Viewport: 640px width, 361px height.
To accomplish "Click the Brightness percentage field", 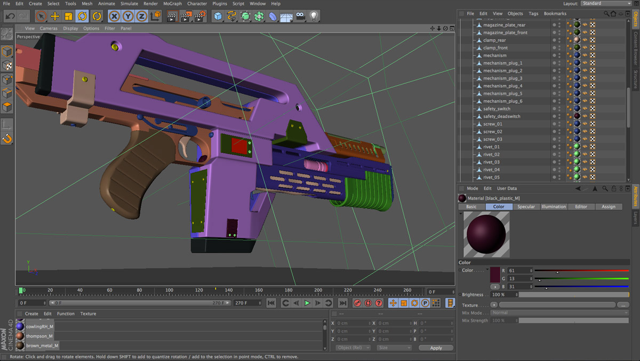I will pyautogui.click(x=503, y=294).
